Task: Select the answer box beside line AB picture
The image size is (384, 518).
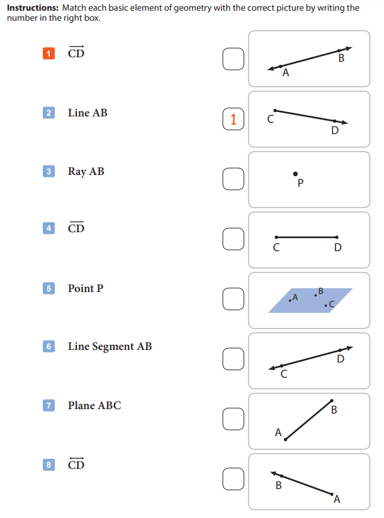Action: pos(234,59)
